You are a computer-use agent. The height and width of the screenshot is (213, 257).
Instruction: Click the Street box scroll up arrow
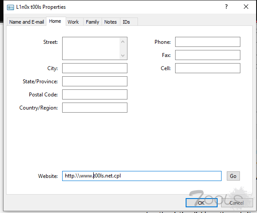tap(123, 42)
